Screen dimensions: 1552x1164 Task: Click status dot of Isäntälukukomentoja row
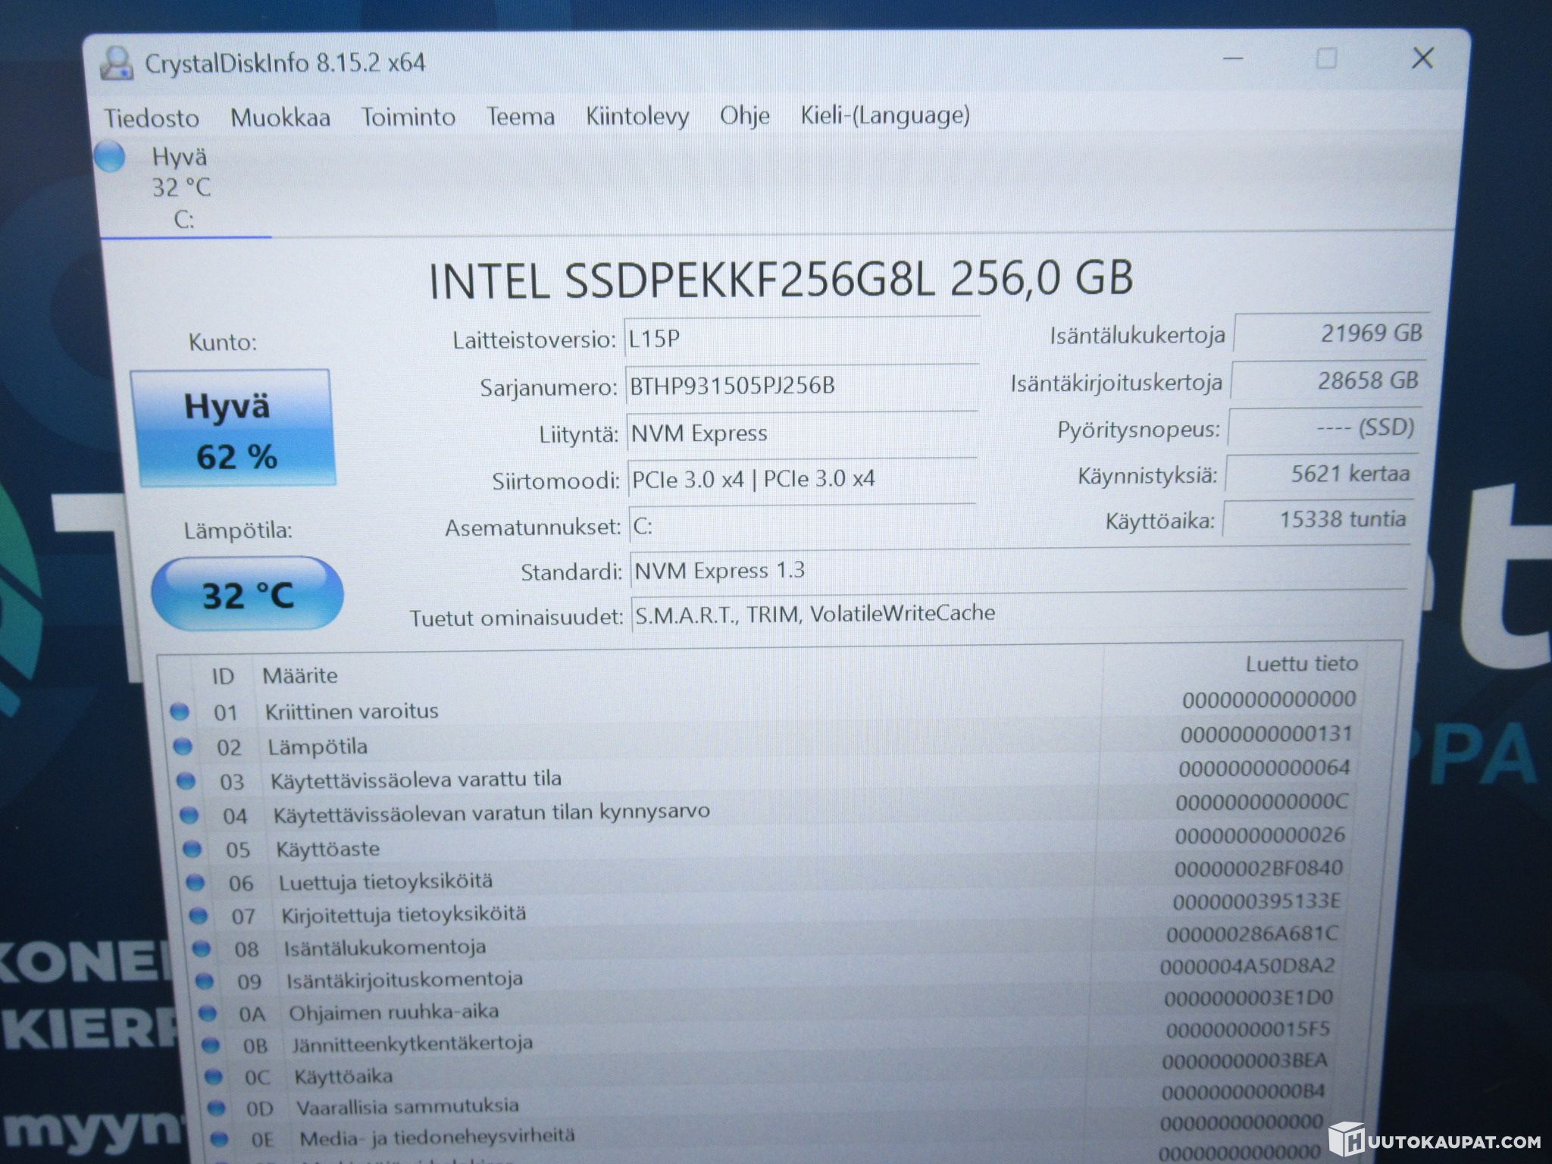point(201,947)
